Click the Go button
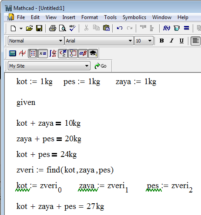This screenshot has height=215, width=201. (100, 66)
